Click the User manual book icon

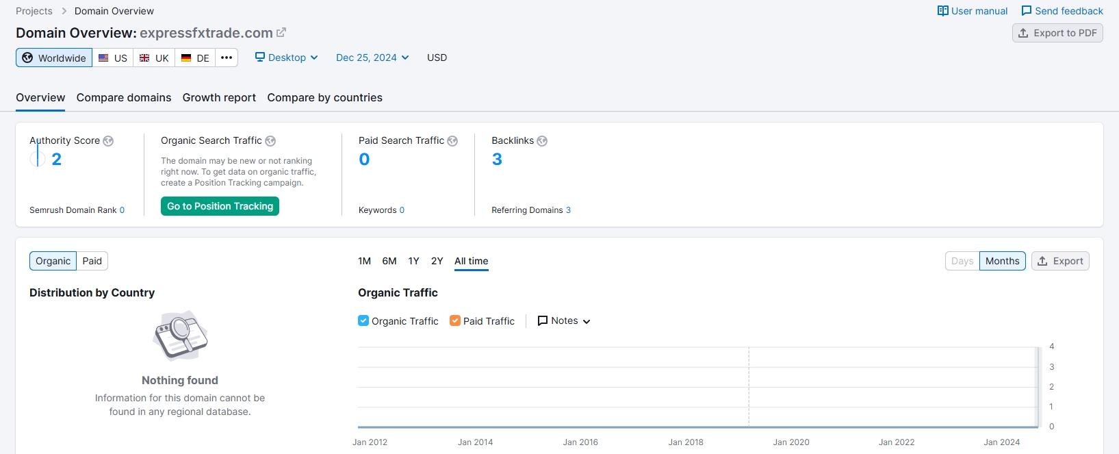pos(943,11)
